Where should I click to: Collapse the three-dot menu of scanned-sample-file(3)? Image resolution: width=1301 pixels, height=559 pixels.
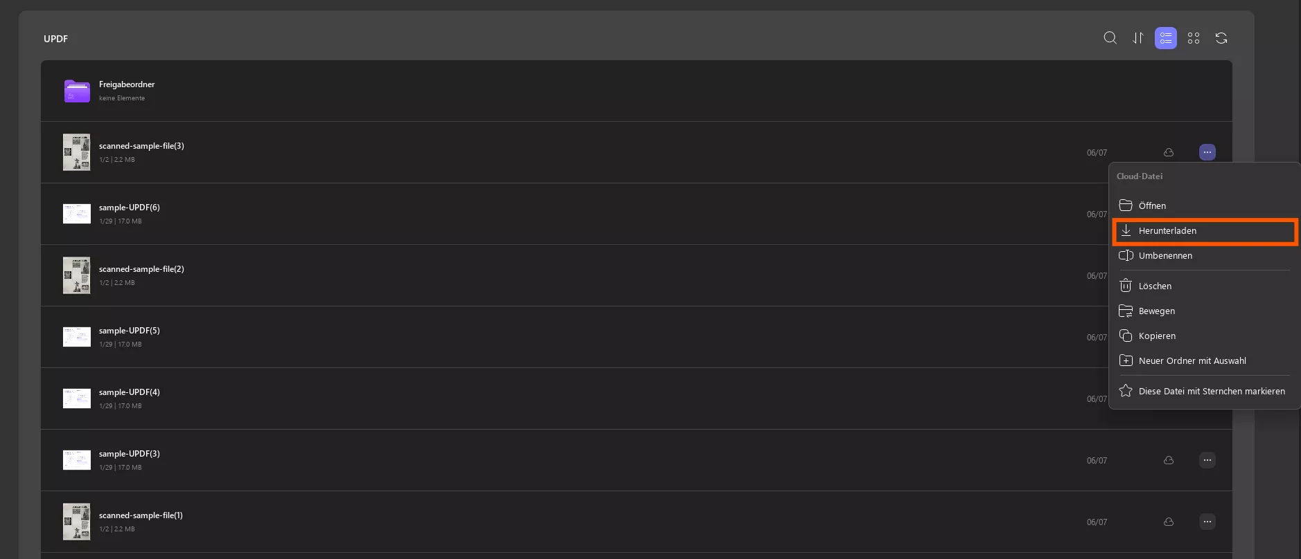click(1207, 152)
